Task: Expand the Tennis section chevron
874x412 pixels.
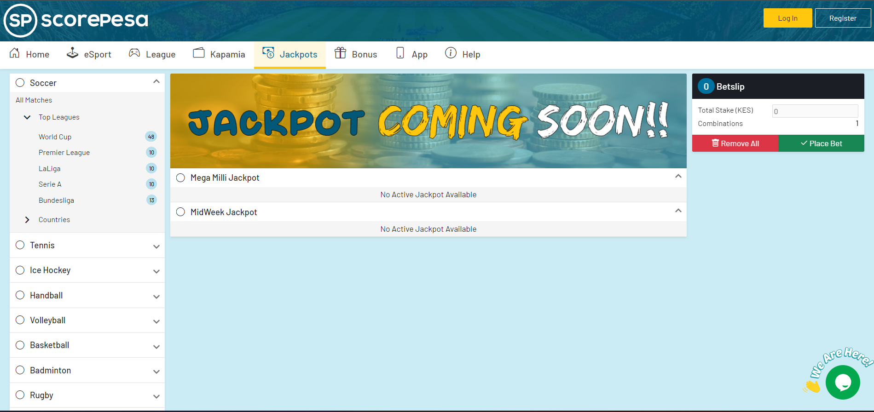Action: [156, 246]
